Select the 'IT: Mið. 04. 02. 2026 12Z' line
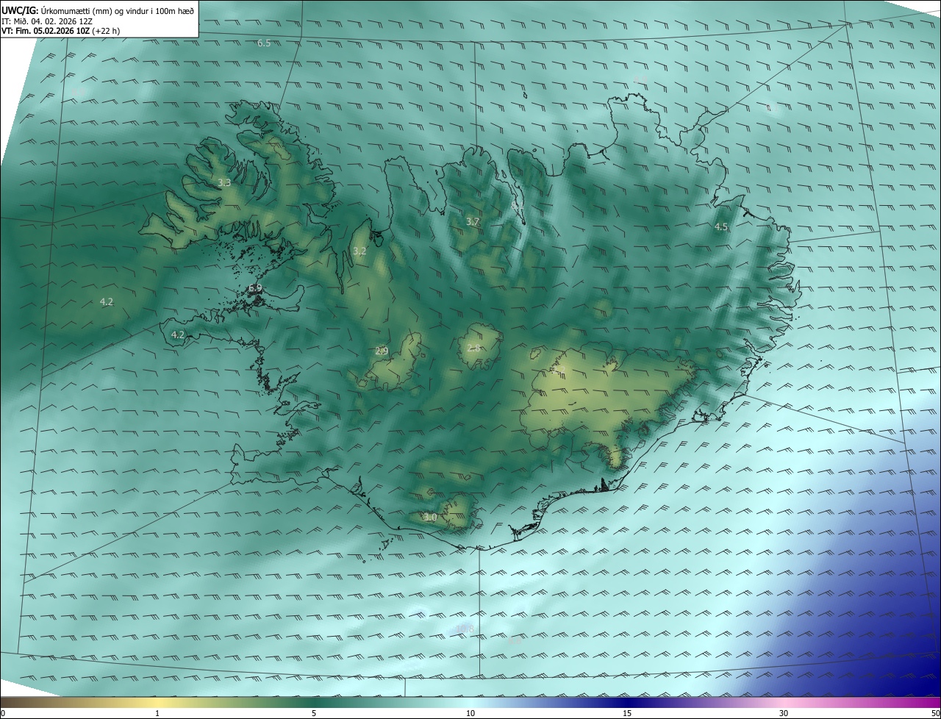 coord(47,21)
